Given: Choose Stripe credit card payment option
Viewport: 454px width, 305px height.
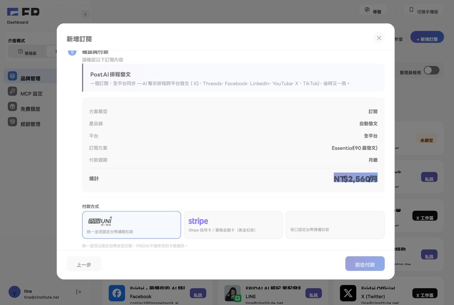Looking at the screenshot, I should coord(233,225).
